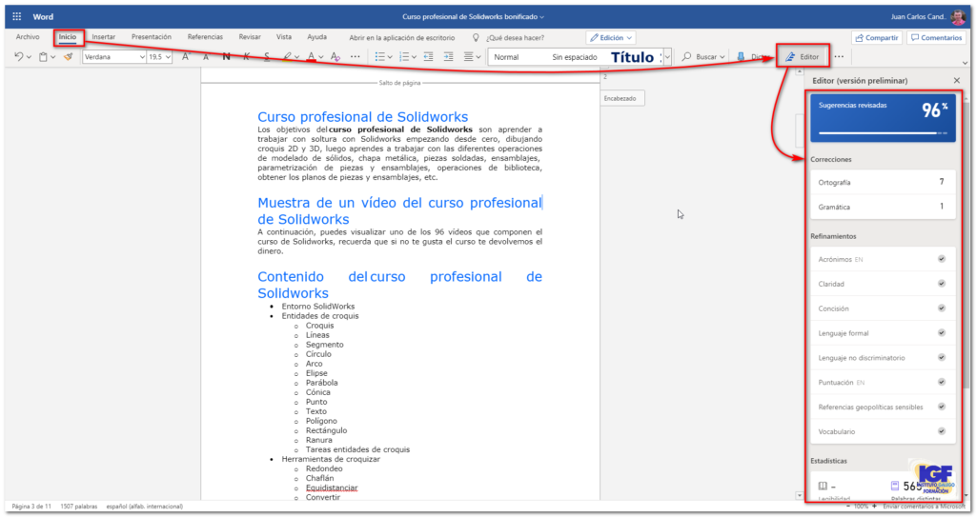Viewport: 976px width, 517px height.
Task: Expand font color arrow
Action: tap(320, 57)
